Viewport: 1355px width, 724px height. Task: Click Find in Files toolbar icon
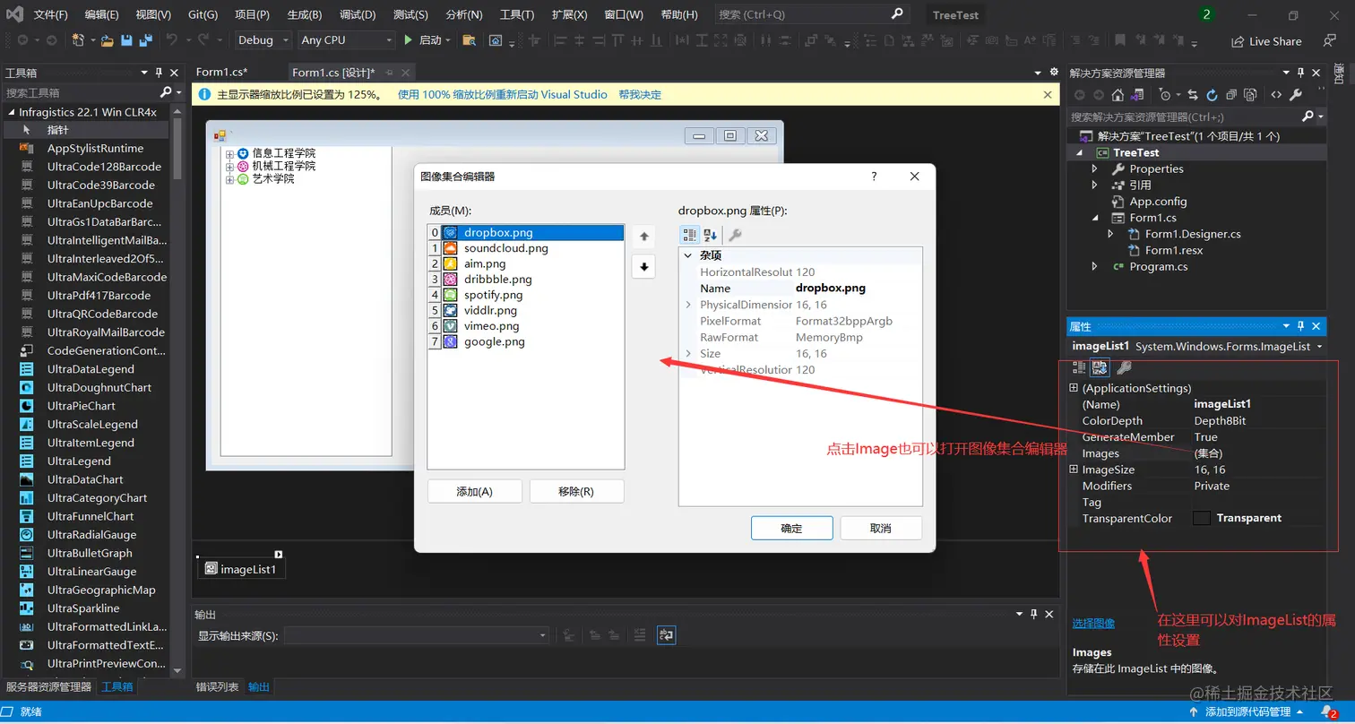(469, 40)
